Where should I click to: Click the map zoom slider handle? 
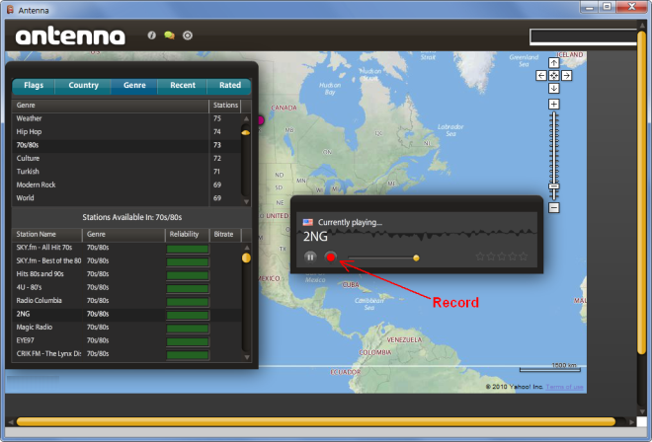(x=554, y=186)
